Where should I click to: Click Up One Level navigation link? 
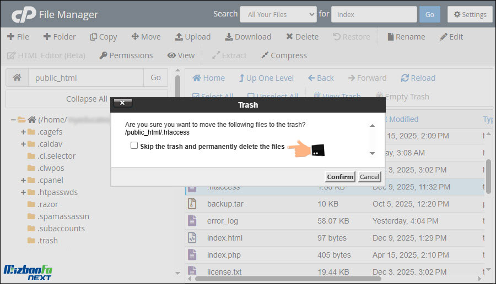(x=266, y=78)
